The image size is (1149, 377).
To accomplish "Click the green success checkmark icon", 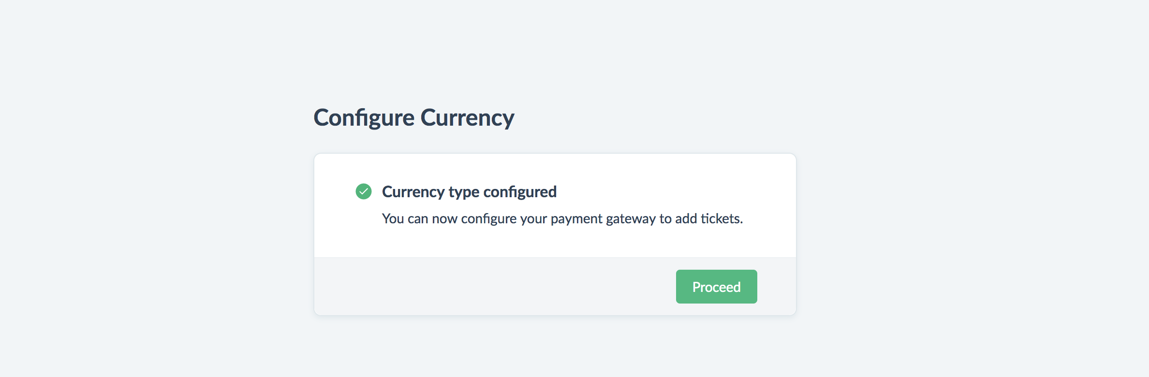I will (364, 191).
